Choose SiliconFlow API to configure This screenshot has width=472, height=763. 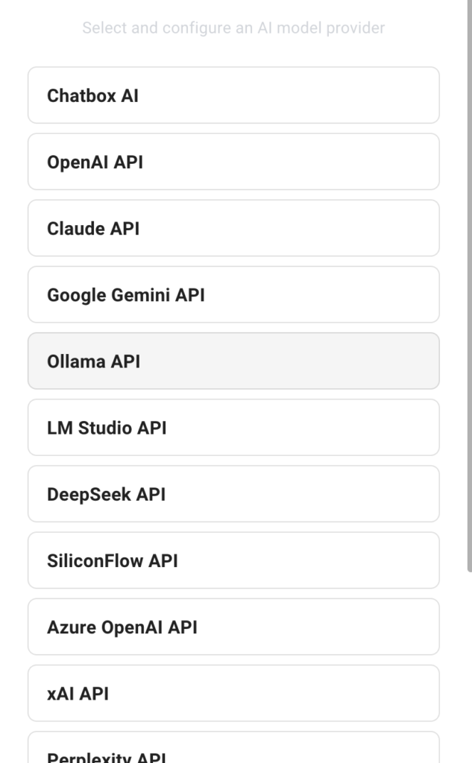(233, 560)
